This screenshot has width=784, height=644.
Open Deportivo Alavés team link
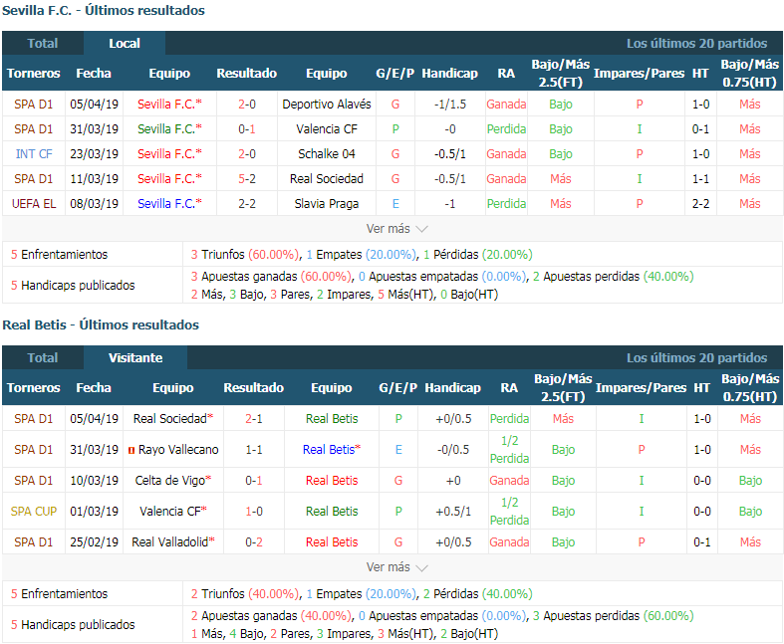(327, 104)
